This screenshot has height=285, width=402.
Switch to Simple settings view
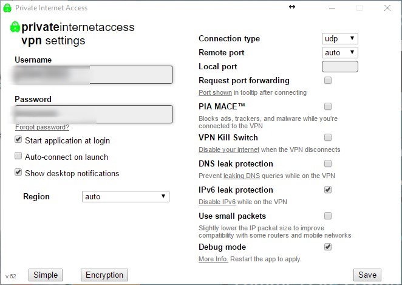46,275
